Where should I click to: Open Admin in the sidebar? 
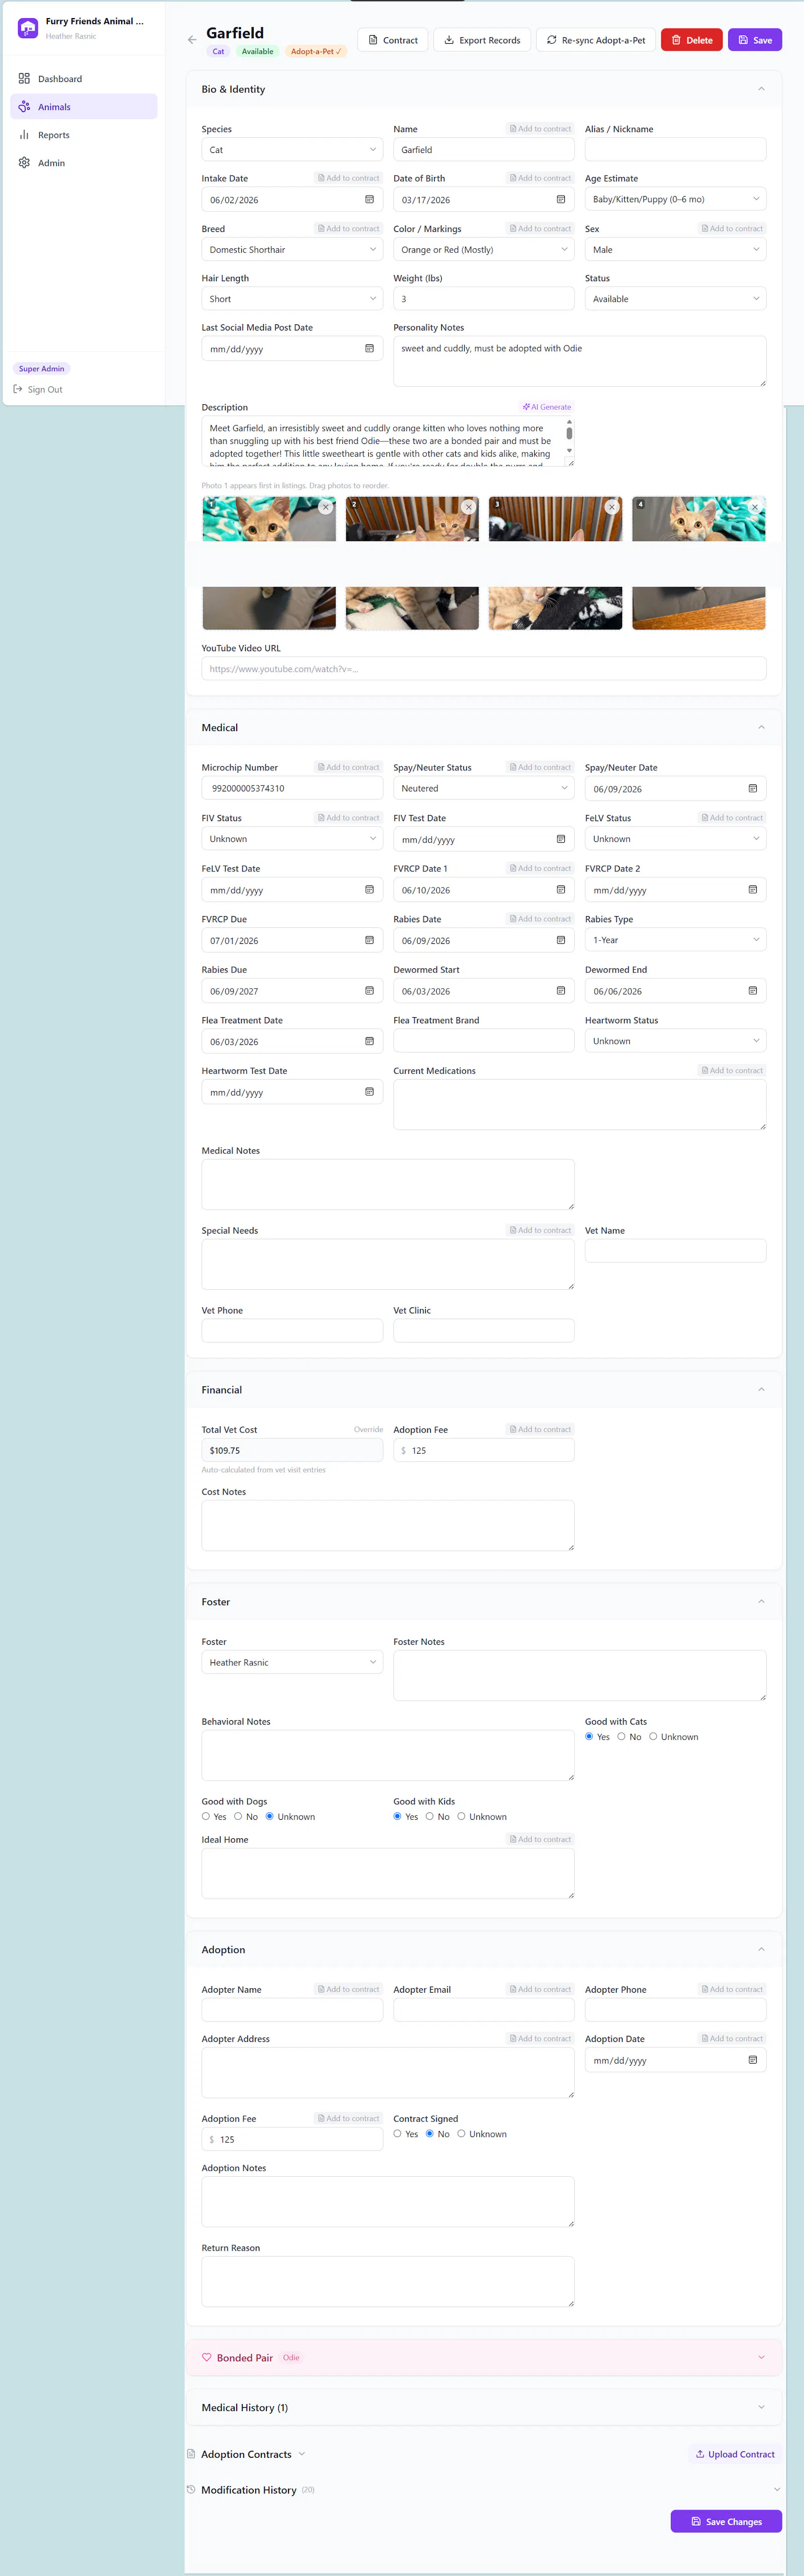84,163
